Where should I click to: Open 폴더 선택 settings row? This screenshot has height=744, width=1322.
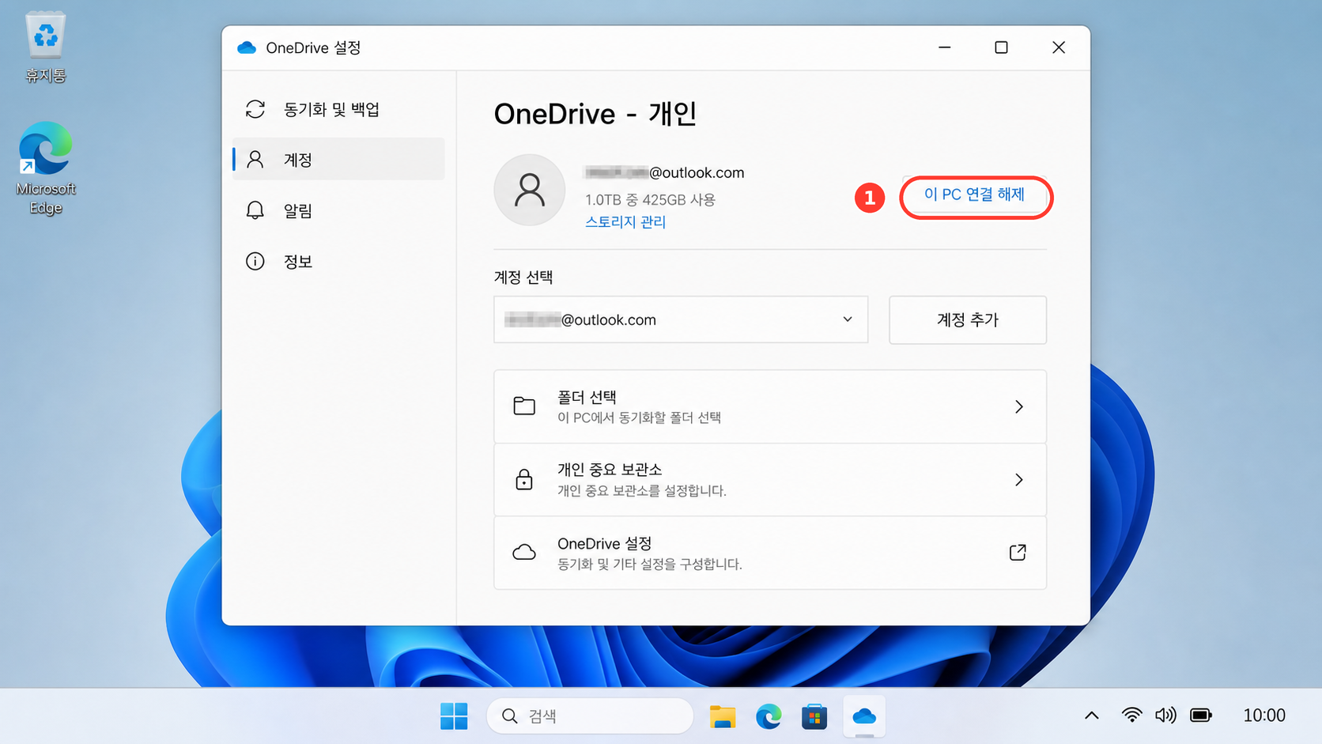770,406
